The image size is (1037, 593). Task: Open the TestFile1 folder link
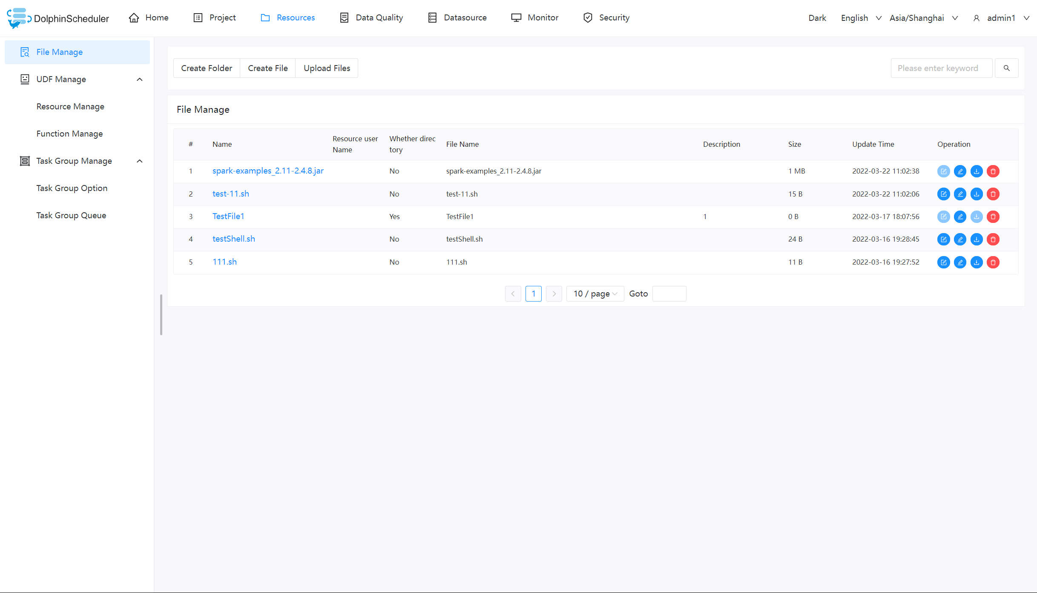pos(228,216)
